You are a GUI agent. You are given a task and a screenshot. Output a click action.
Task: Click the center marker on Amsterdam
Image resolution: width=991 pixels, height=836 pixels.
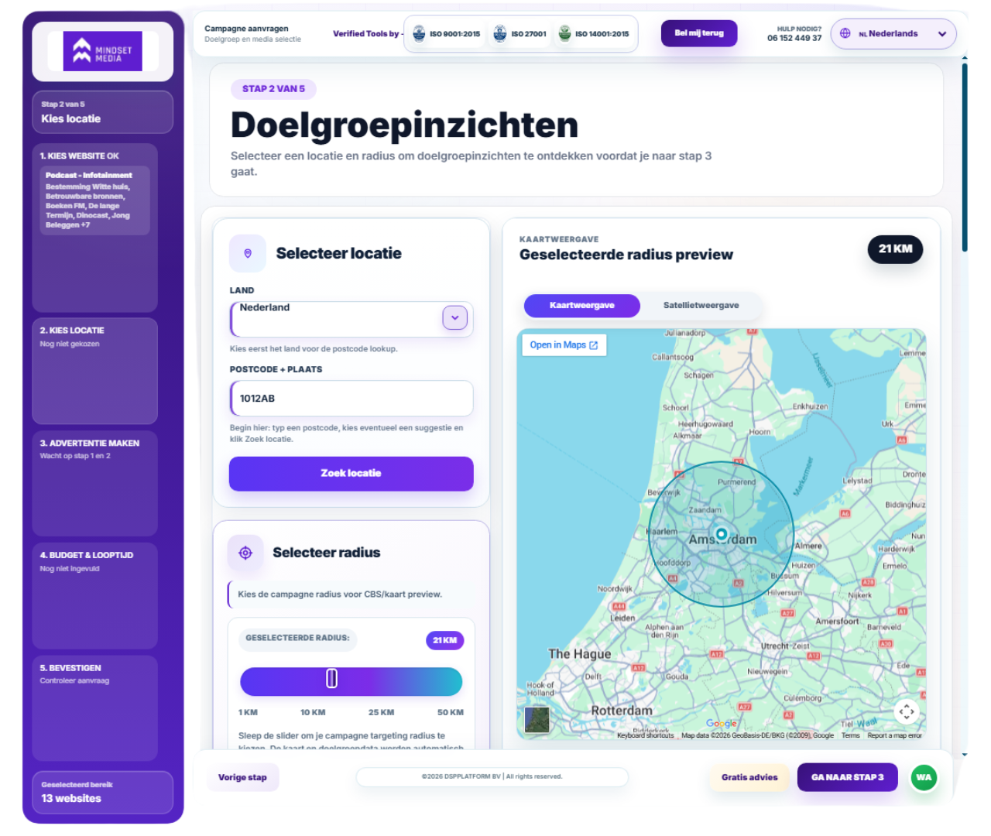point(722,534)
